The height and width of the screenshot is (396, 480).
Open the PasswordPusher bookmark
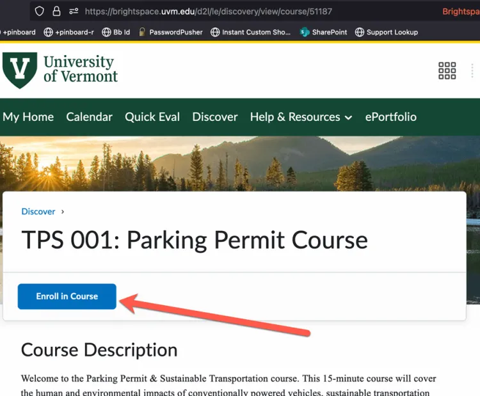click(x=170, y=32)
